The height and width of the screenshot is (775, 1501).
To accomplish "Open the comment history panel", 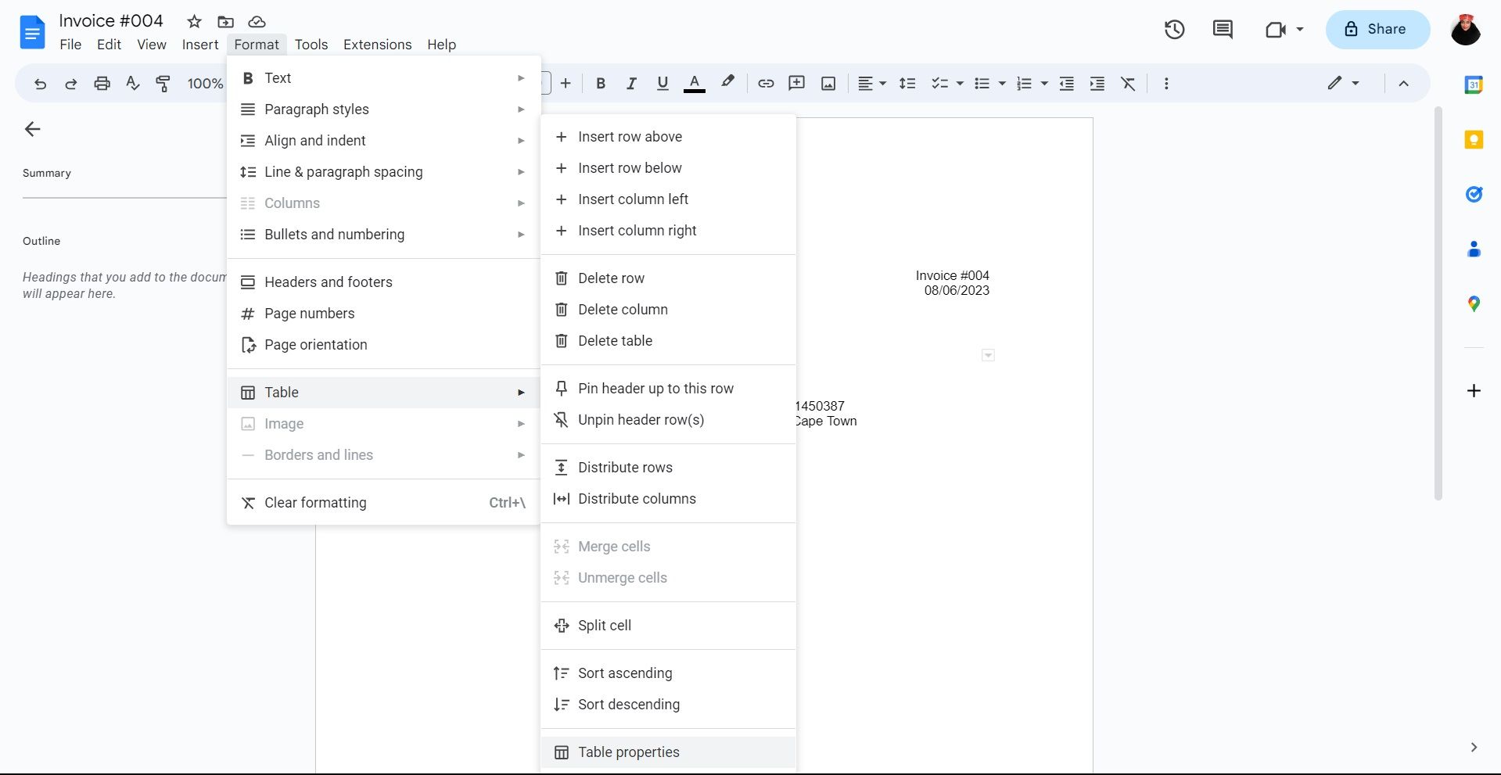I will (x=1223, y=30).
